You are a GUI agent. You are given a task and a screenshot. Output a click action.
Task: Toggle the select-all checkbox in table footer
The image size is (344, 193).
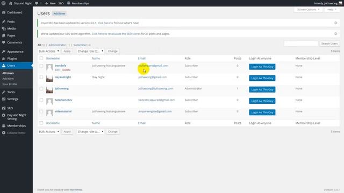(x=41, y=123)
